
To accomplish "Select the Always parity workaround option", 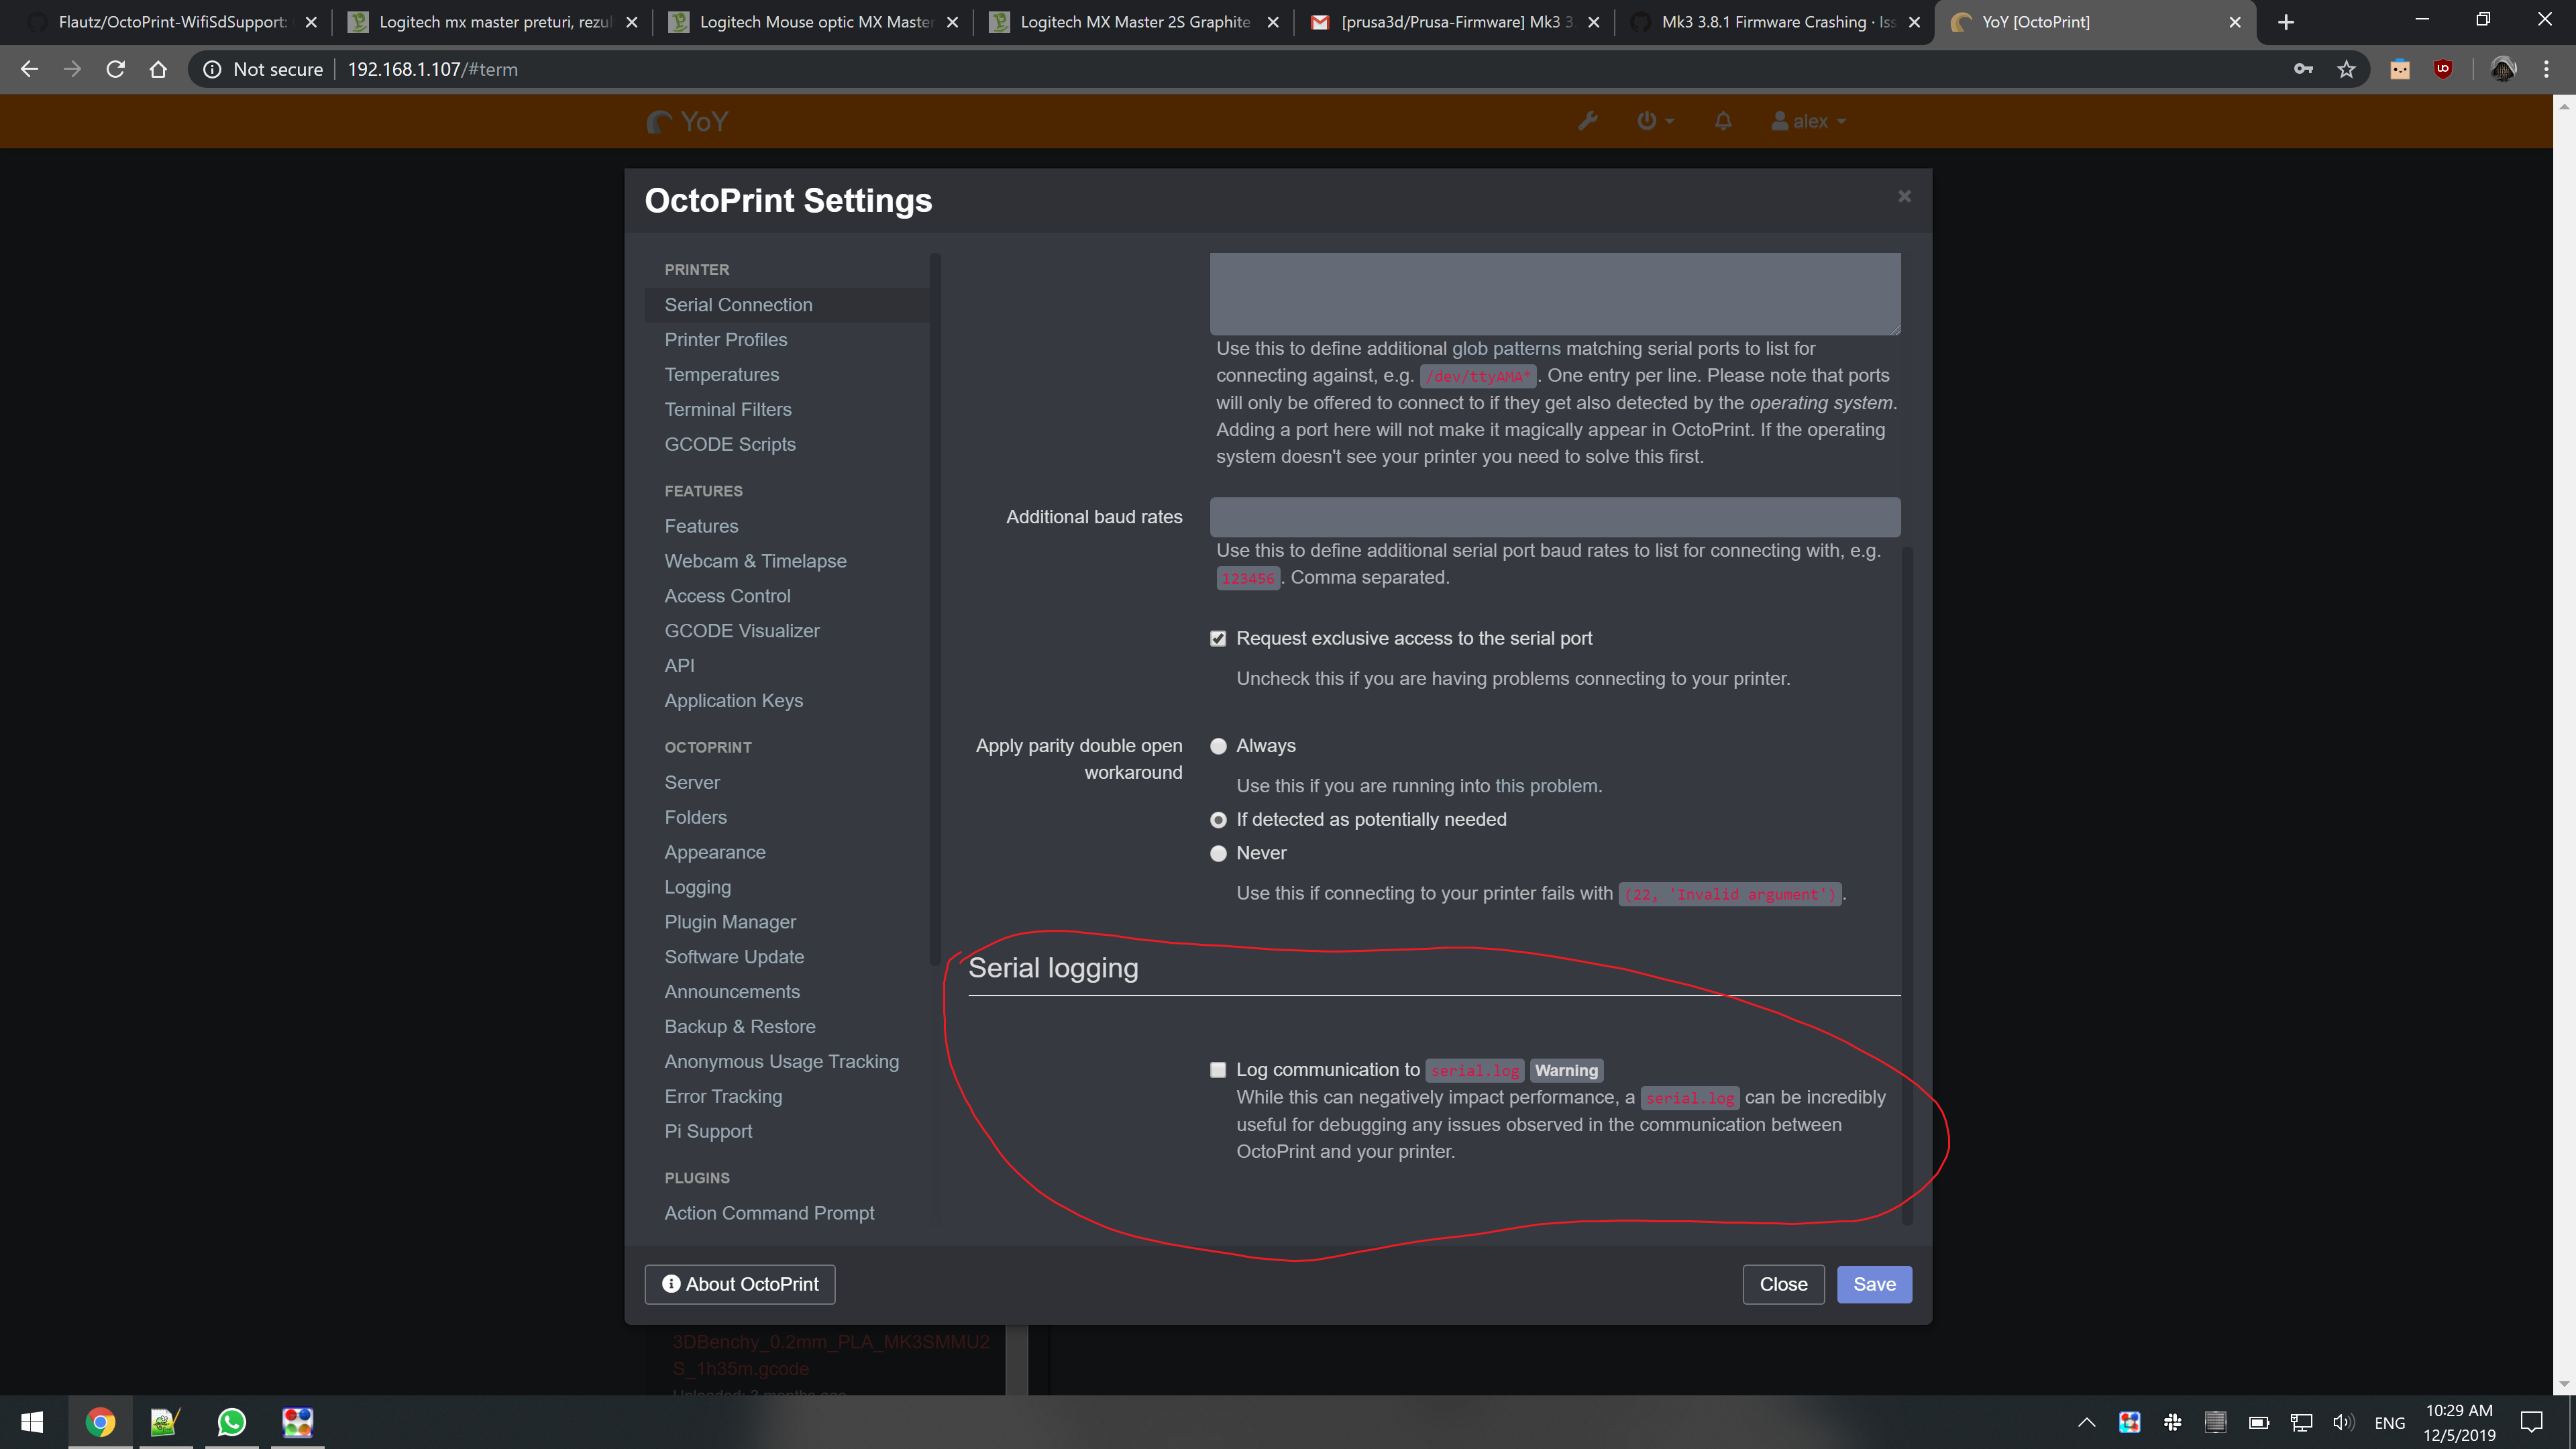I will (x=1218, y=746).
